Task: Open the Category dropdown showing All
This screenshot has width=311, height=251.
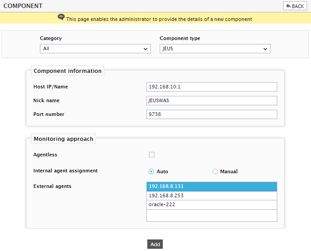Action: (95, 49)
